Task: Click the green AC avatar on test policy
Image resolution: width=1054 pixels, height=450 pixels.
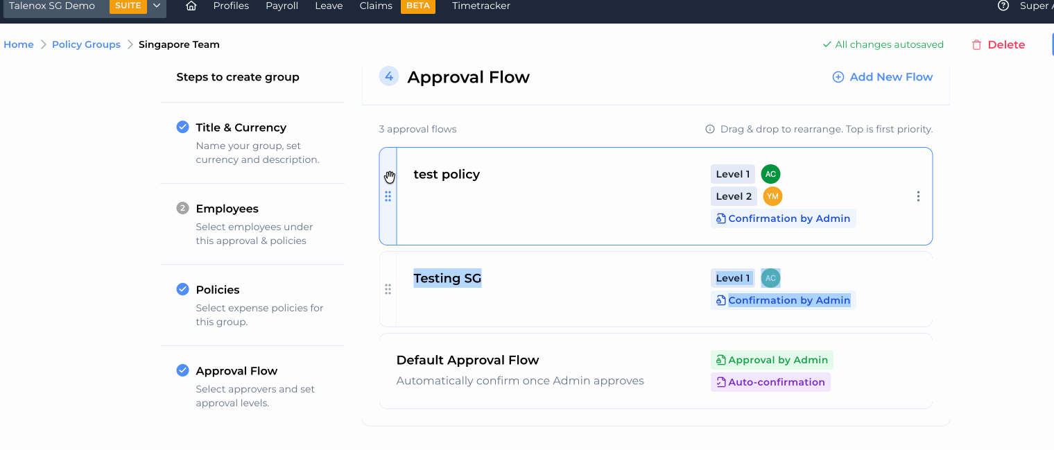Action: (x=770, y=174)
